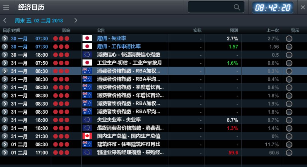Click Japan flag in 雇佣 - 失业率 row
The width and height of the screenshot is (307, 167).
[87, 38]
